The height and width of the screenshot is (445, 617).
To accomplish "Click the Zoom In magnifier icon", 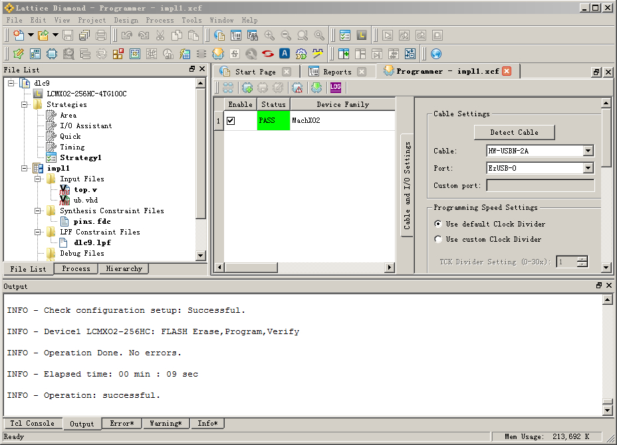I will point(269,35).
